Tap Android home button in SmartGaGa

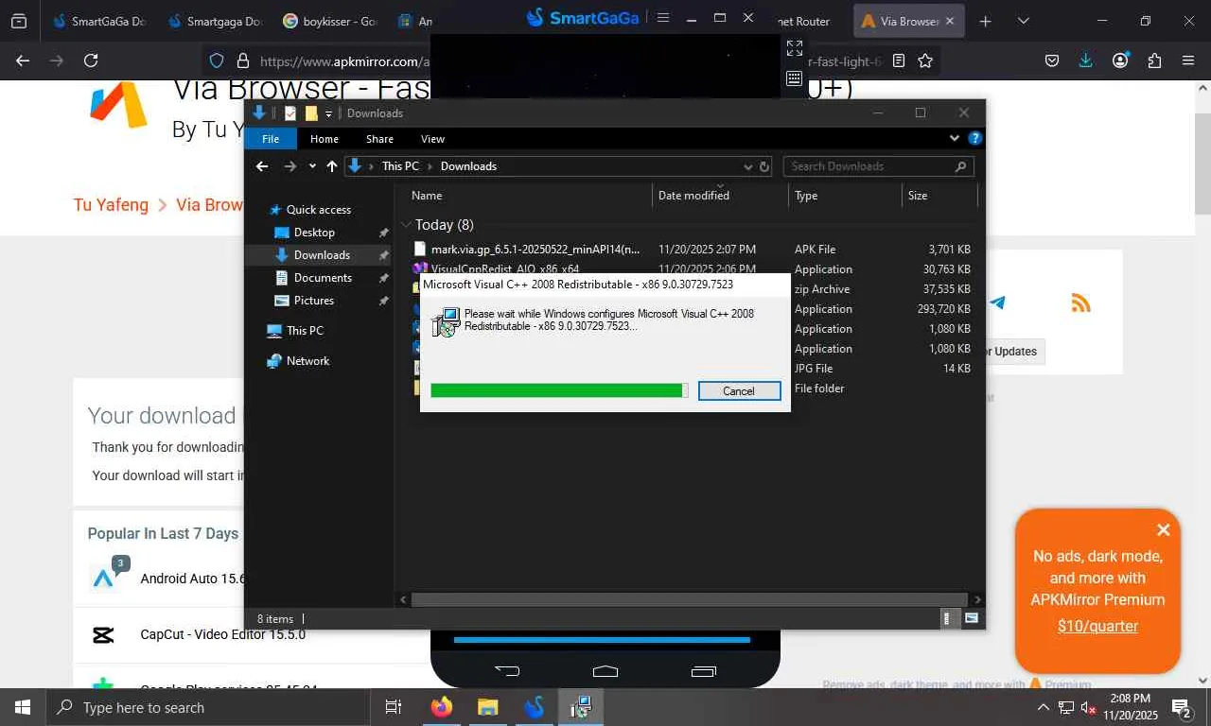click(605, 671)
